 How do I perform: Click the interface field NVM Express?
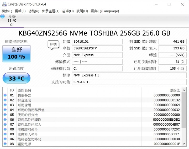pyautogui.click(x=97, y=55)
